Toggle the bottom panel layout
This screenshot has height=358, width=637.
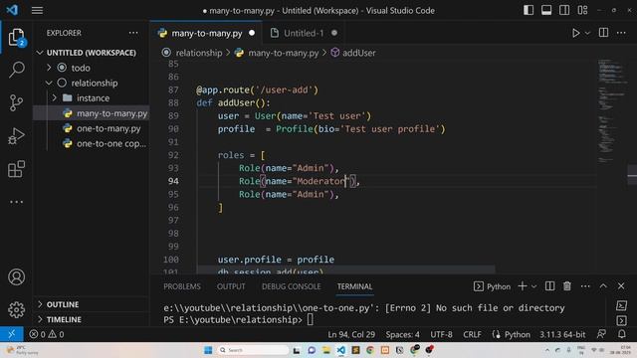point(546,10)
